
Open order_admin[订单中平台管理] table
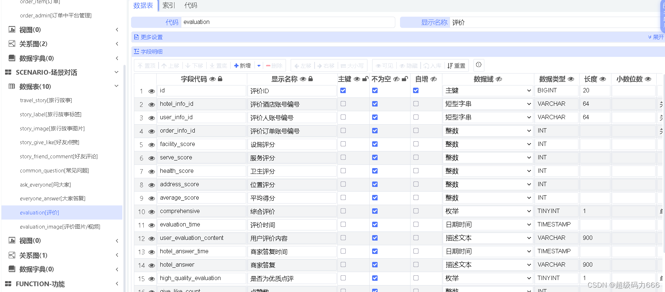point(56,16)
